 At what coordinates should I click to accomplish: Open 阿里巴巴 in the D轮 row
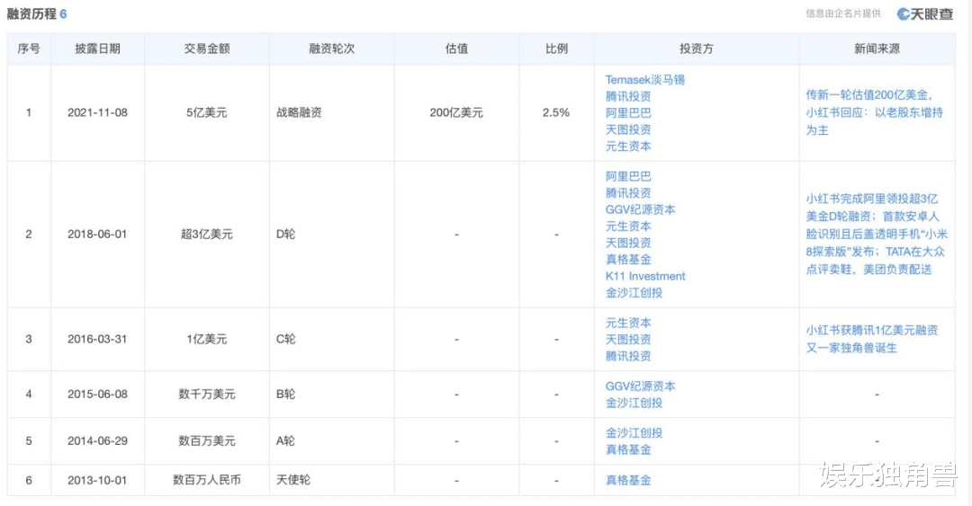pyautogui.click(x=628, y=176)
